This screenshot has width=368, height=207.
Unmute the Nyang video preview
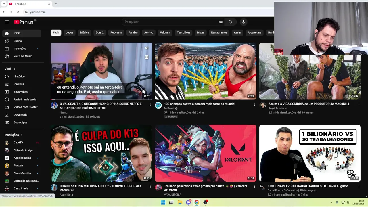(147, 48)
